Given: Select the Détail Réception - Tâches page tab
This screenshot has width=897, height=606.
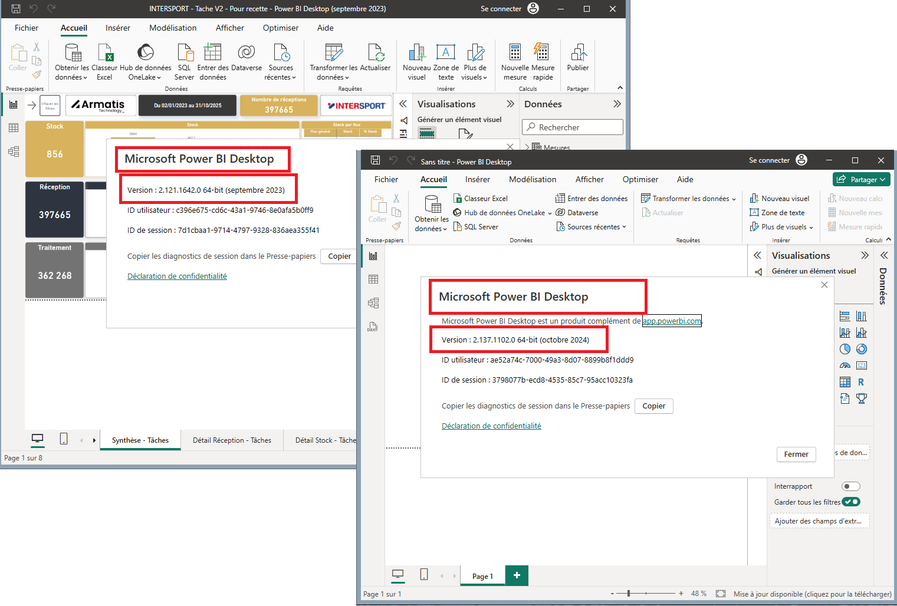Looking at the screenshot, I should pos(232,440).
